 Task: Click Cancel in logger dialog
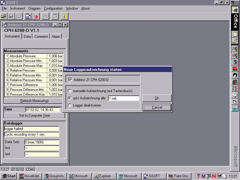click(x=157, y=107)
